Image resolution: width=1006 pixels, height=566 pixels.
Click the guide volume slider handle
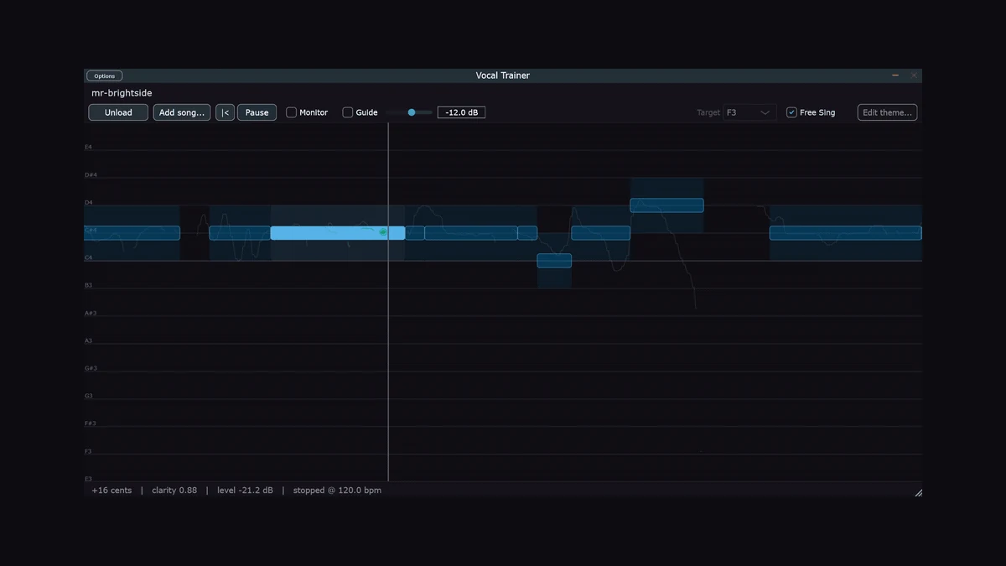point(412,112)
